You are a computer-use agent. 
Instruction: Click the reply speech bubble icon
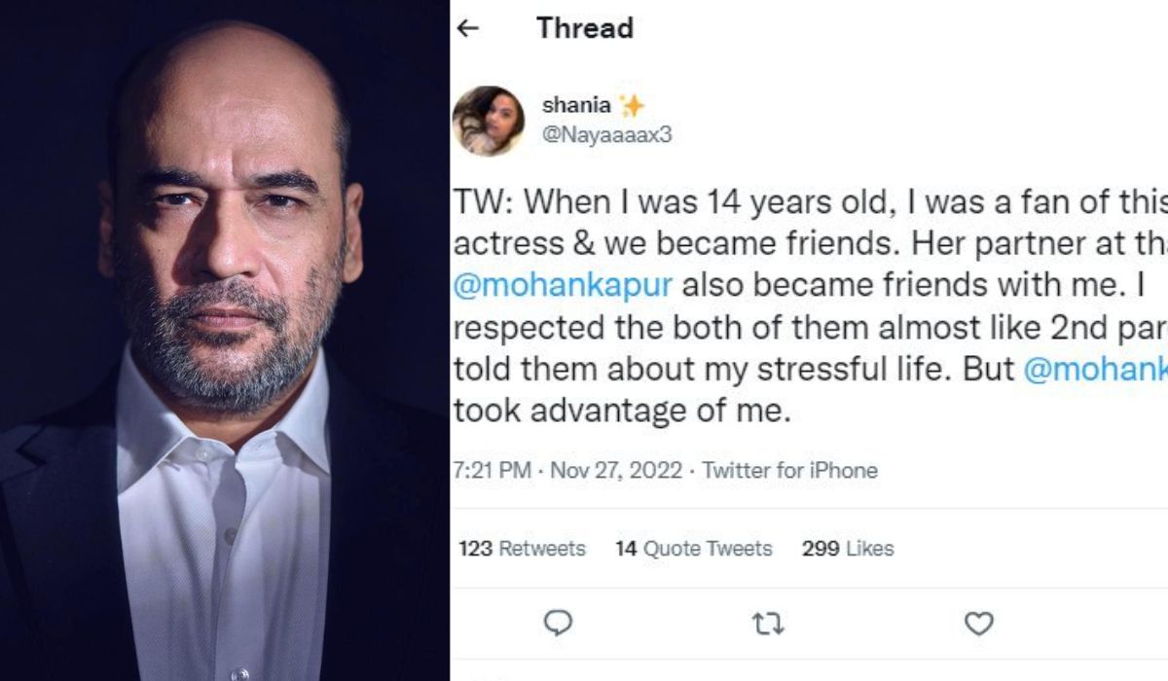click(x=557, y=623)
